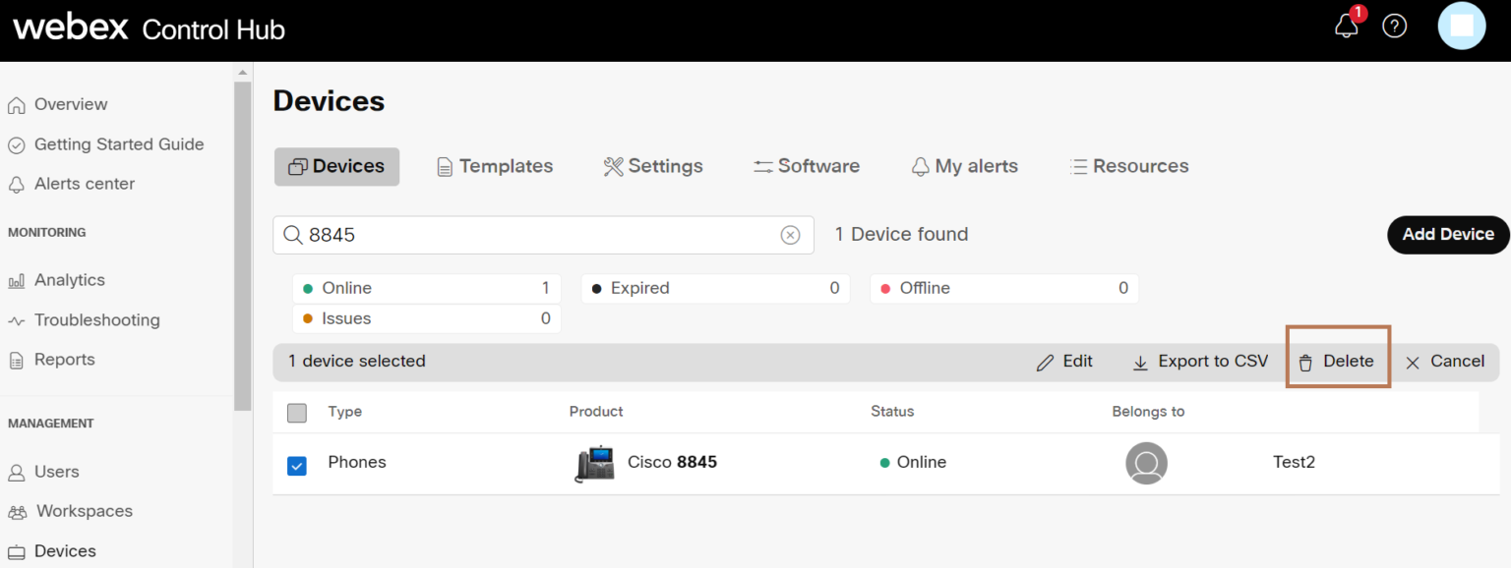Click the Overview home icon
1511x568 pixels.
17,105
